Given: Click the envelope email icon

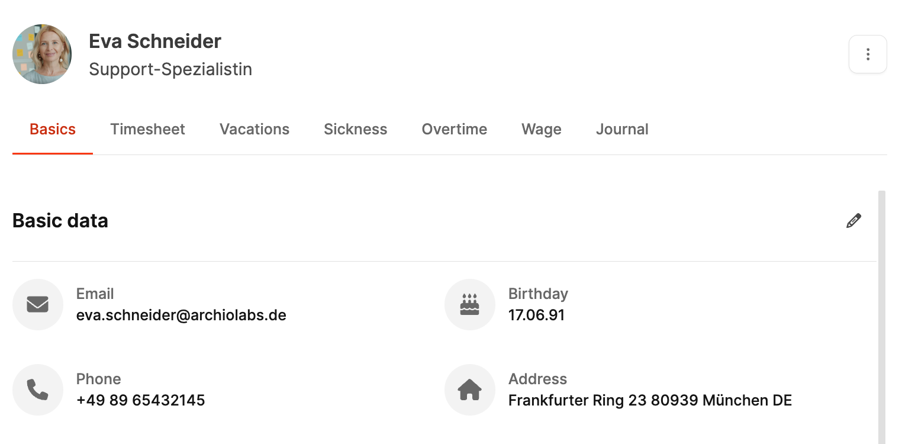Looking at the screenshot, I should (x=37, y=304).
